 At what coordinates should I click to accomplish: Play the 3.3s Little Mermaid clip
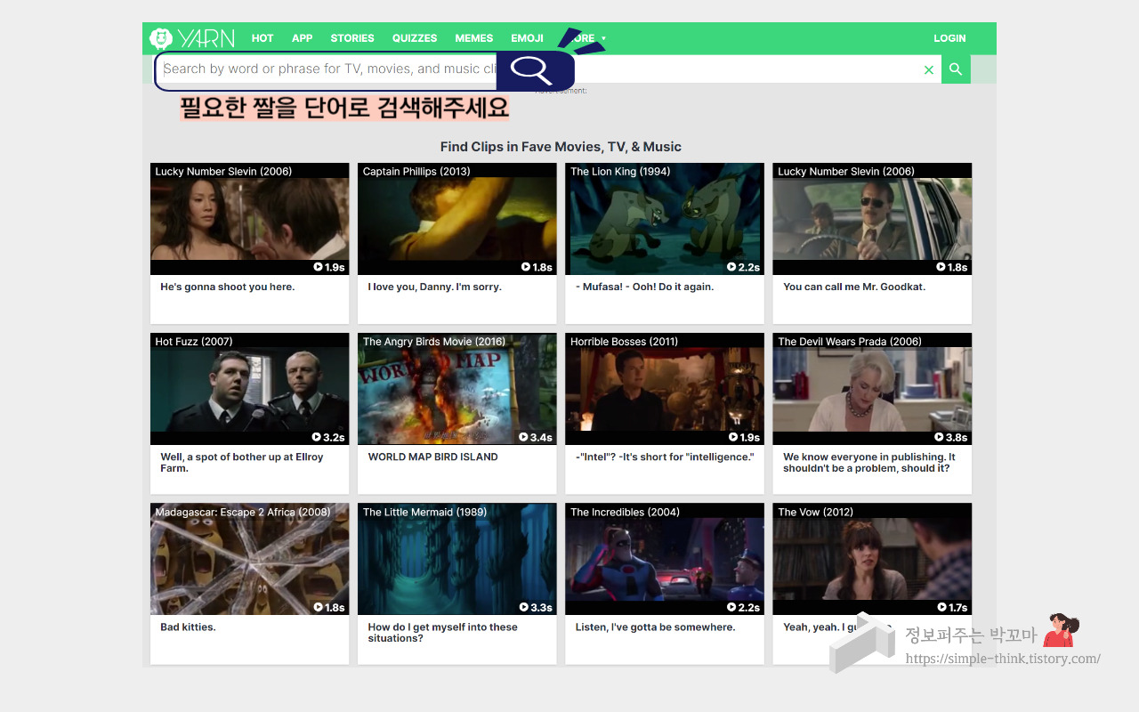536,608
